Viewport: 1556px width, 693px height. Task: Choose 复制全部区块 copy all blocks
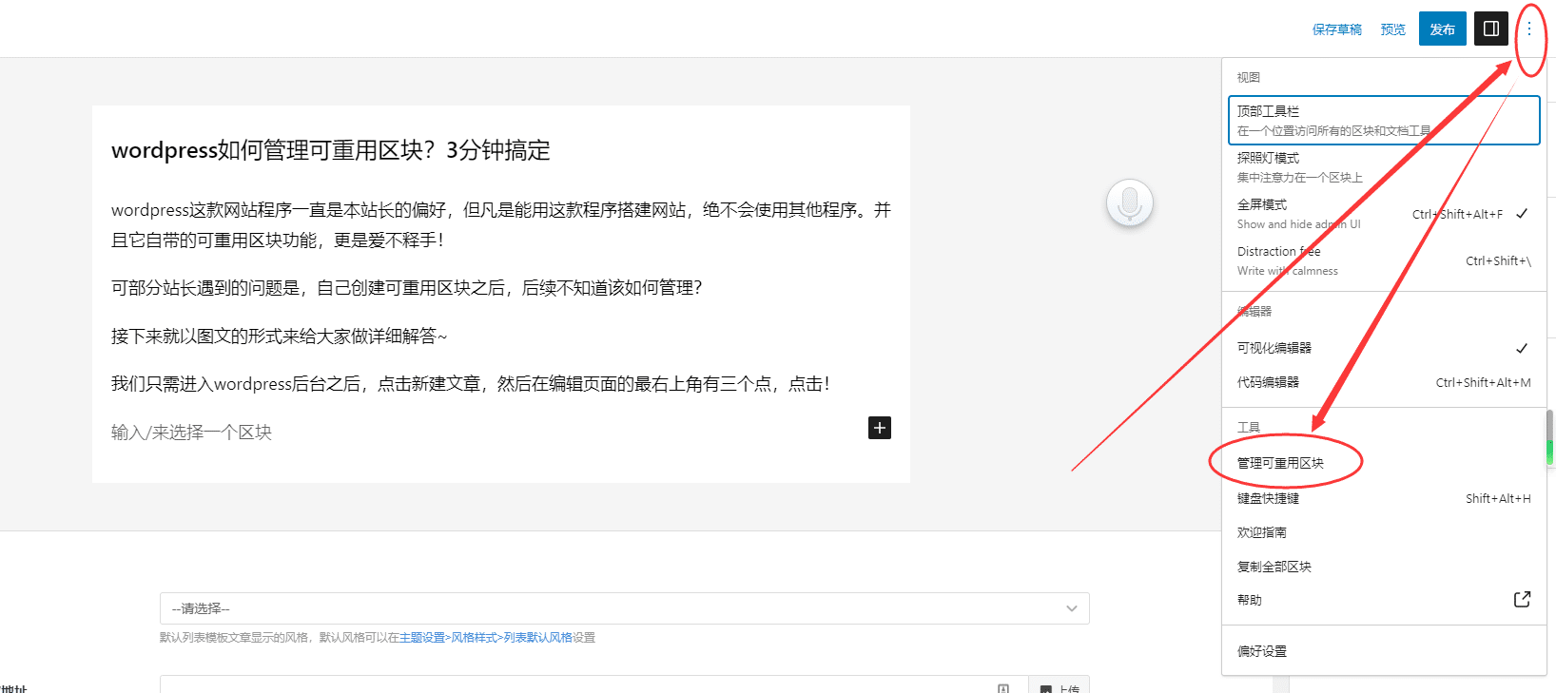tap(1384, 567)
